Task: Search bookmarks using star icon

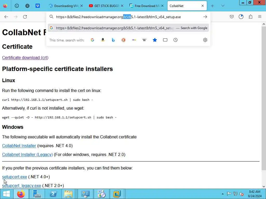Action: tap(155, 40)
